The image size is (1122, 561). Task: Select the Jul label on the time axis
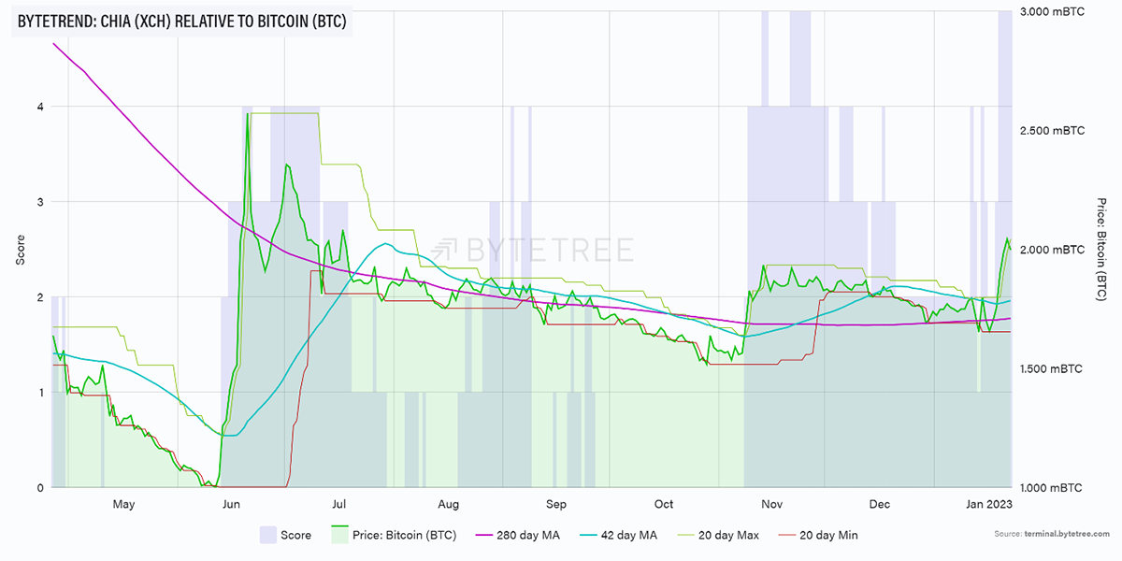pyautogui.click(x=338, y=505)
